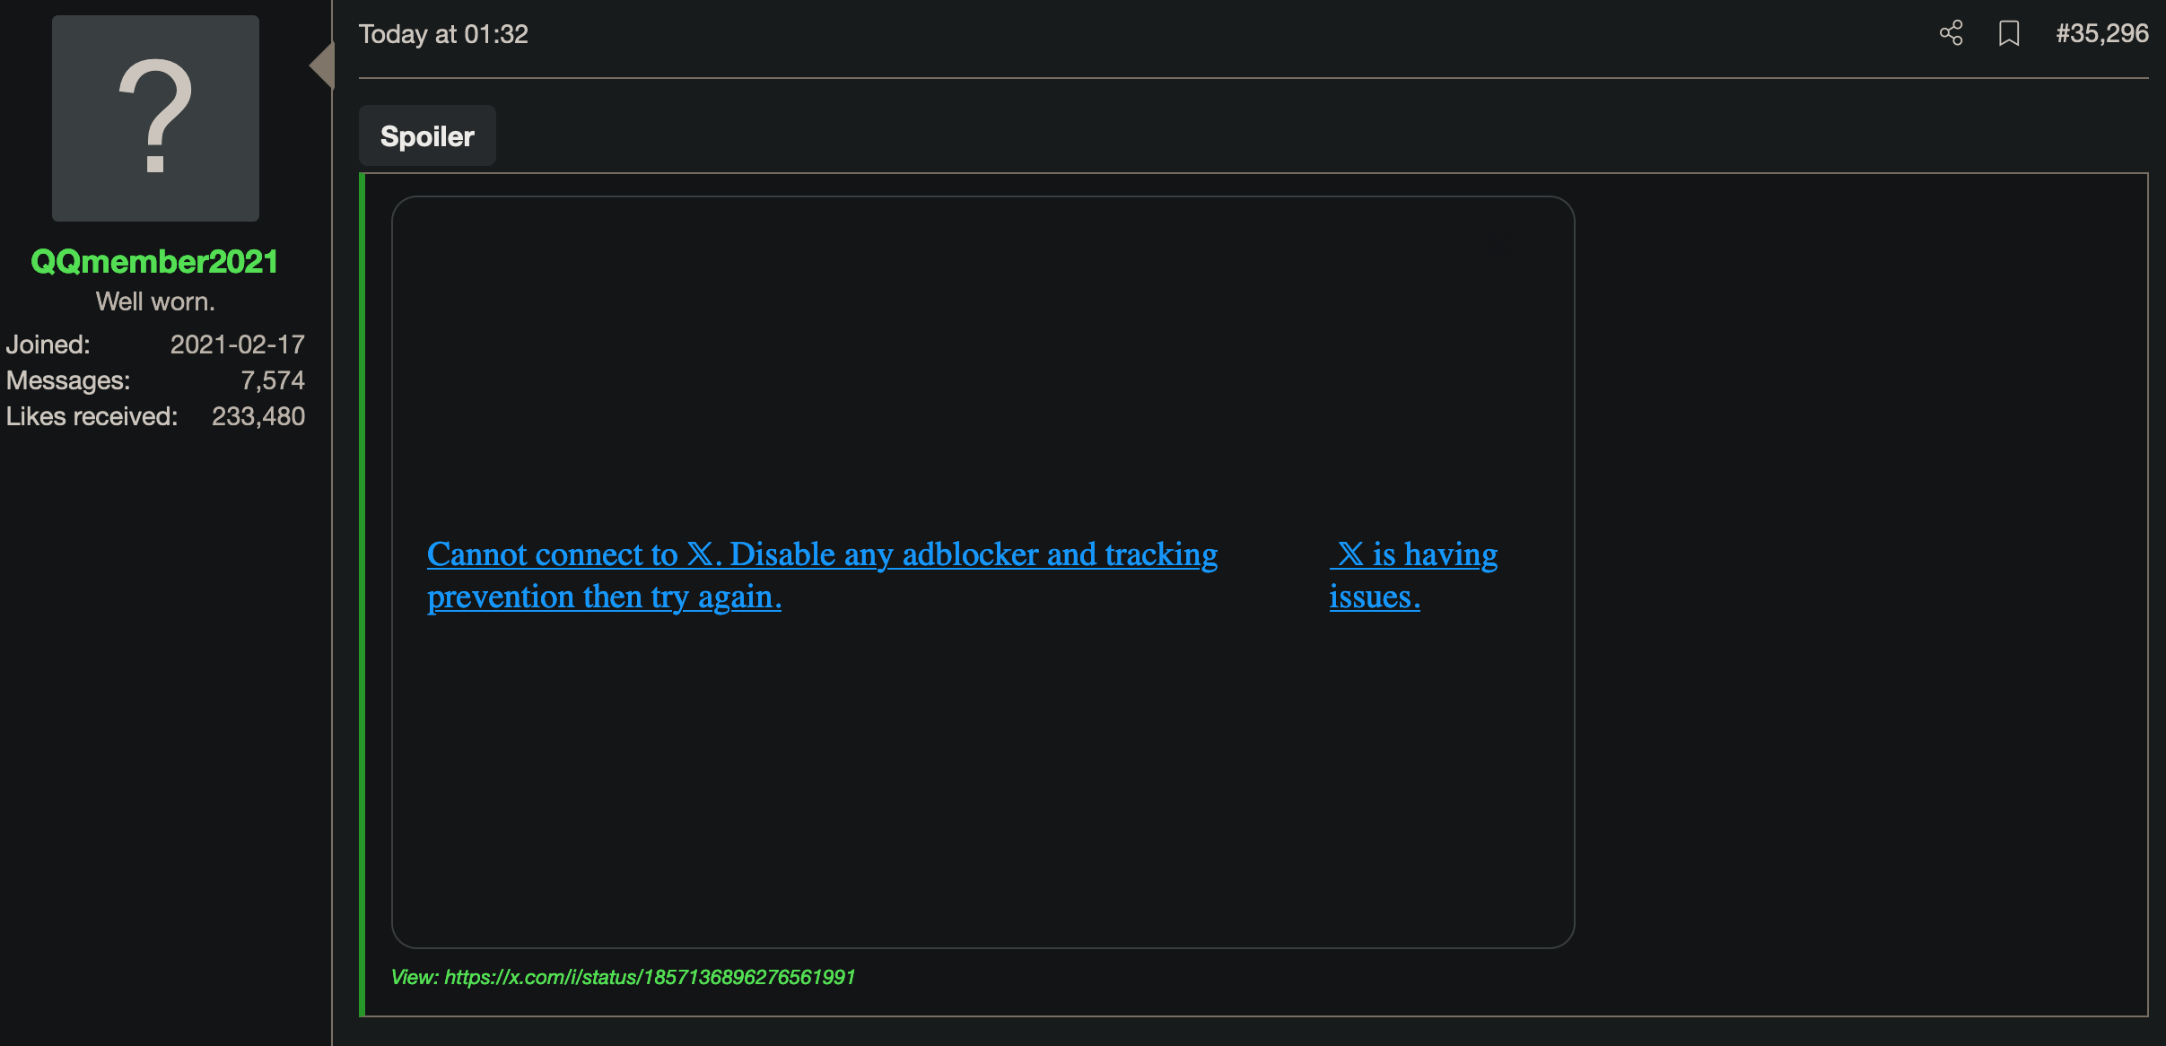Click the 'Well worn.' user title
The width and height of the screenshot is (2166, 1046).
tap(155, 301)
